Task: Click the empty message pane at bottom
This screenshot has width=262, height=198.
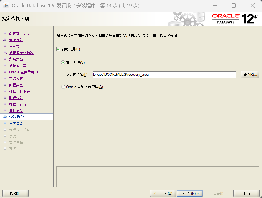Action: point(158,177)
